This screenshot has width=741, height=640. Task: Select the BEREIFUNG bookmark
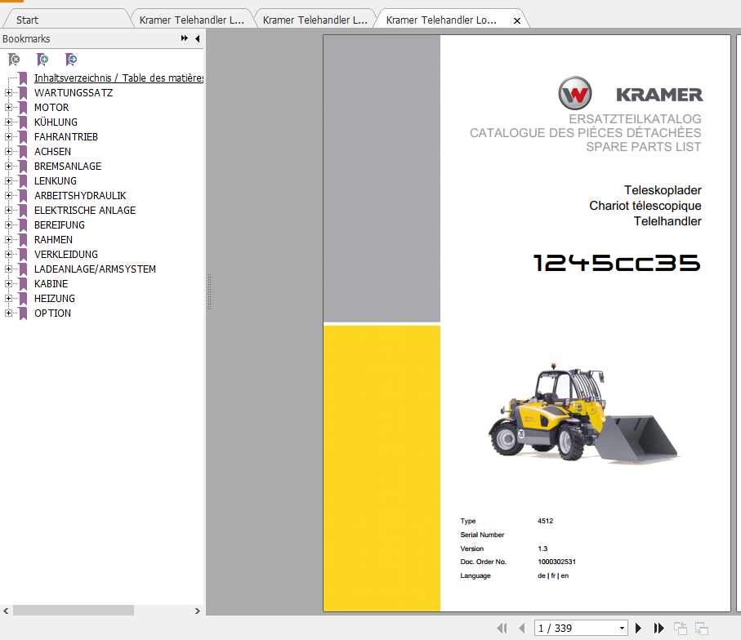coord(60,224)
